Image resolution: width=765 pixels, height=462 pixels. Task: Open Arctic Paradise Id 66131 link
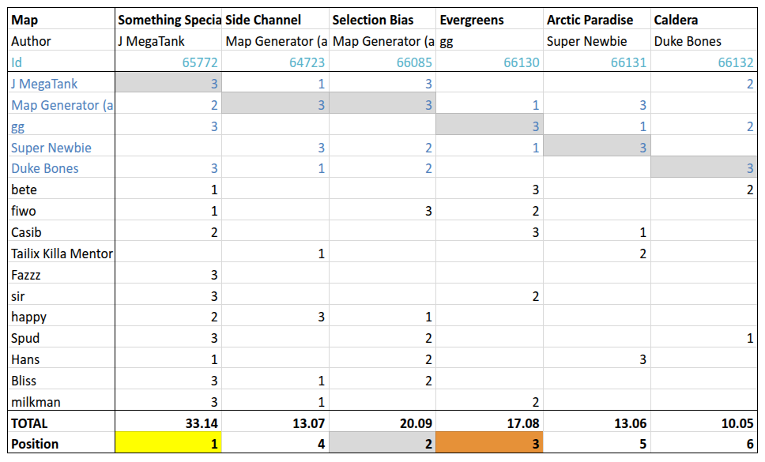(x=630, y=62)
